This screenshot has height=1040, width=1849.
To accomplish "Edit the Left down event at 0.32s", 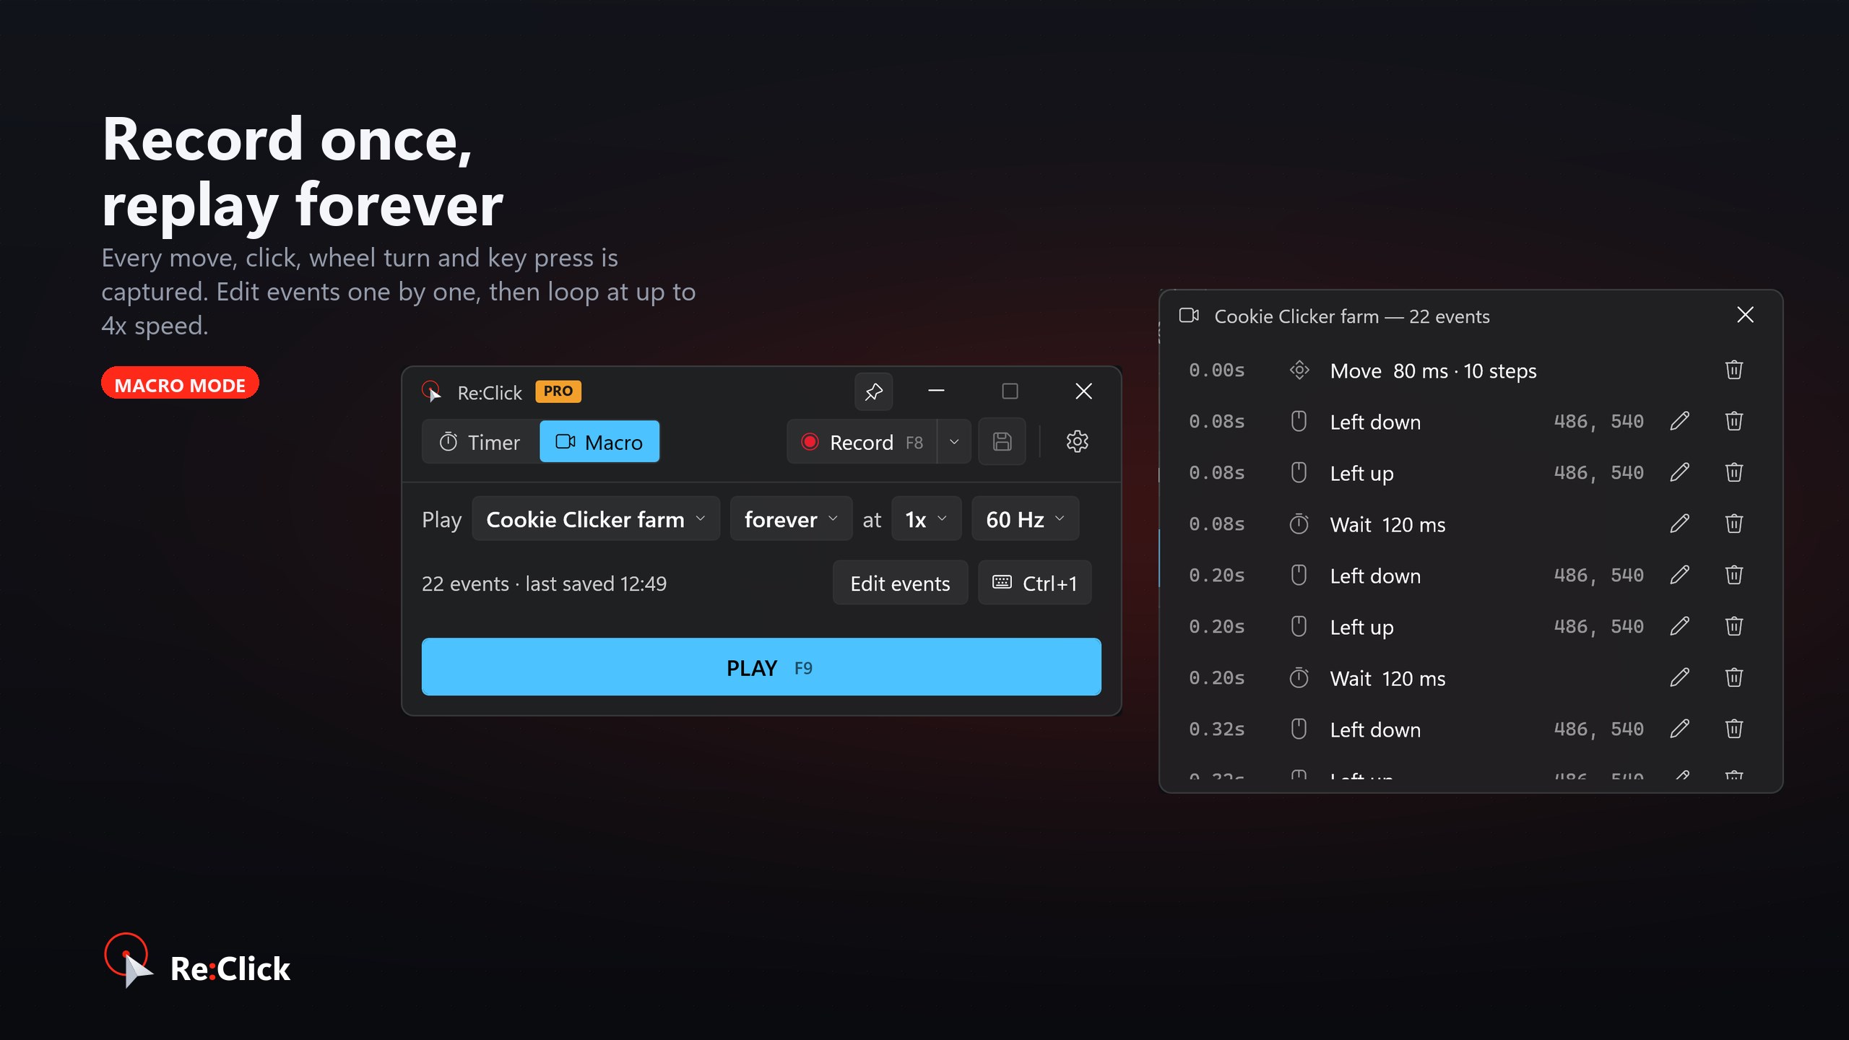I will pyautogui.click(x=1679, y=729).
